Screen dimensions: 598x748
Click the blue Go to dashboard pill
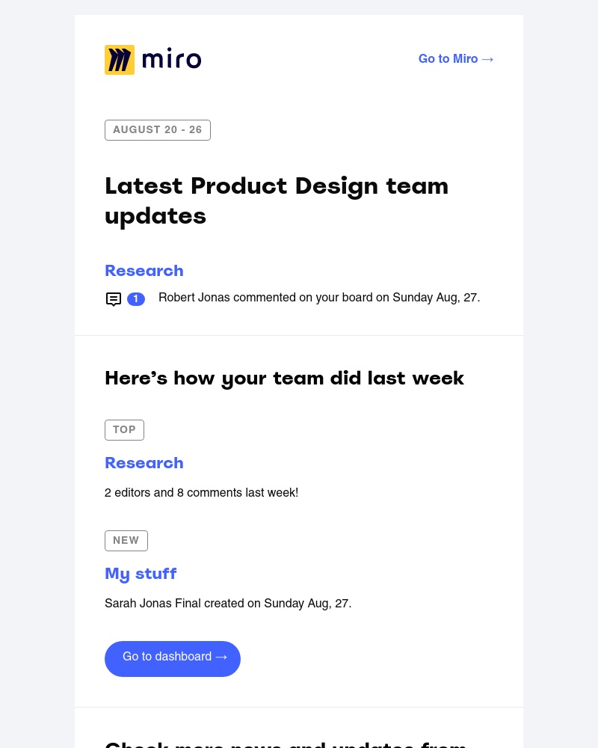173,658
